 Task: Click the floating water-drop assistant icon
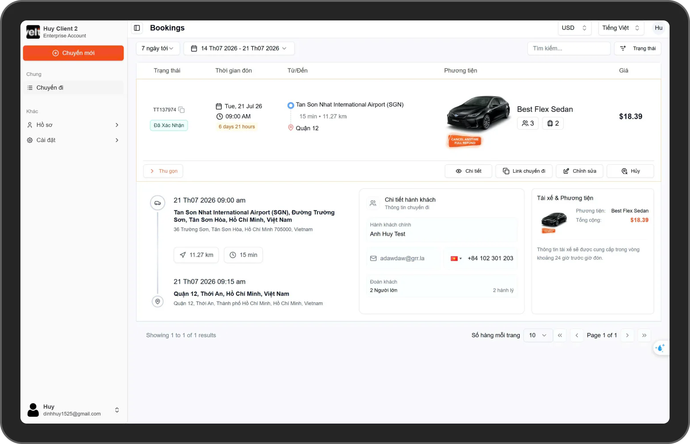[660, 348]
